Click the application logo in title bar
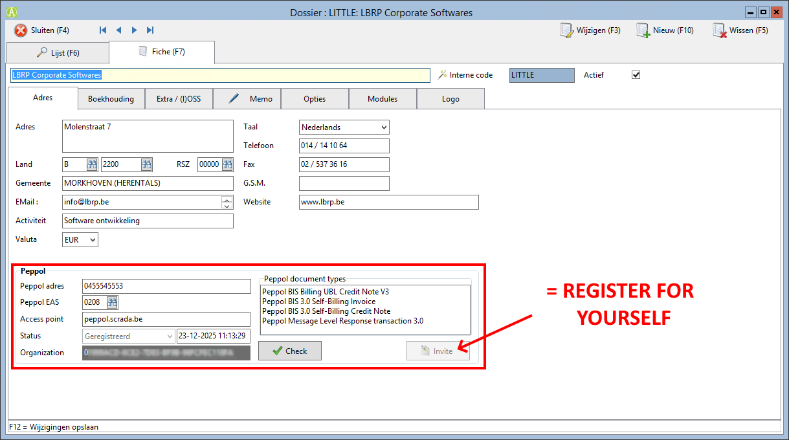 tap(10, 12)
